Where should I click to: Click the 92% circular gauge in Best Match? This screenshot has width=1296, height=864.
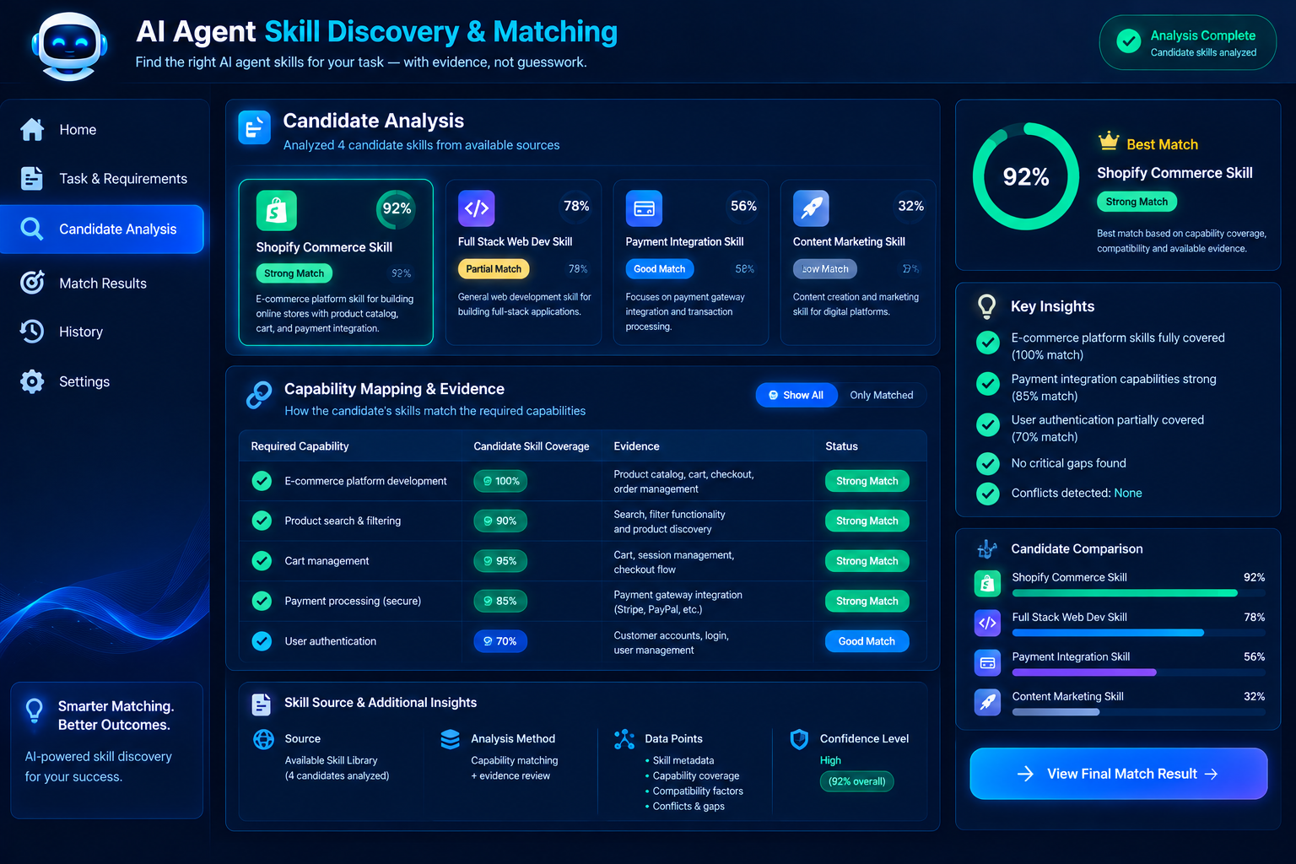click(x=1026, y=176)
